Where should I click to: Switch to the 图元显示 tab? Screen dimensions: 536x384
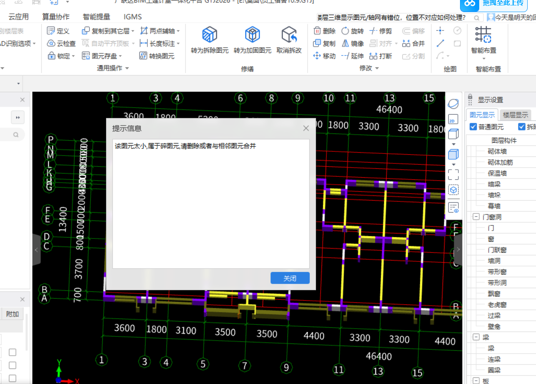point(482,115)
